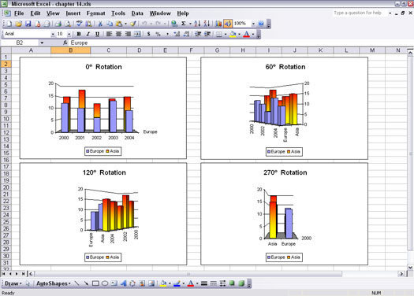
Task: Open the Chart Wizard icon
Action: point(218,24)
